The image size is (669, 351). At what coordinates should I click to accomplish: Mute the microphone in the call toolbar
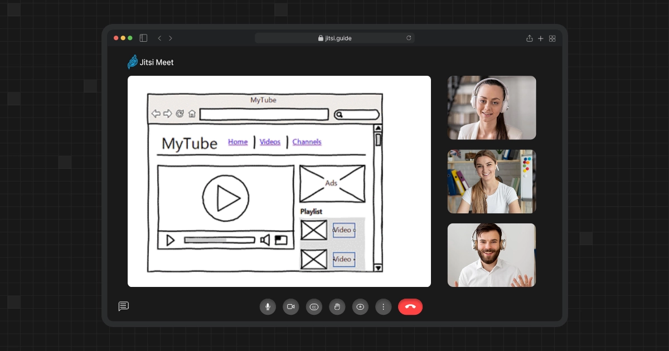[x=268, y=307]
